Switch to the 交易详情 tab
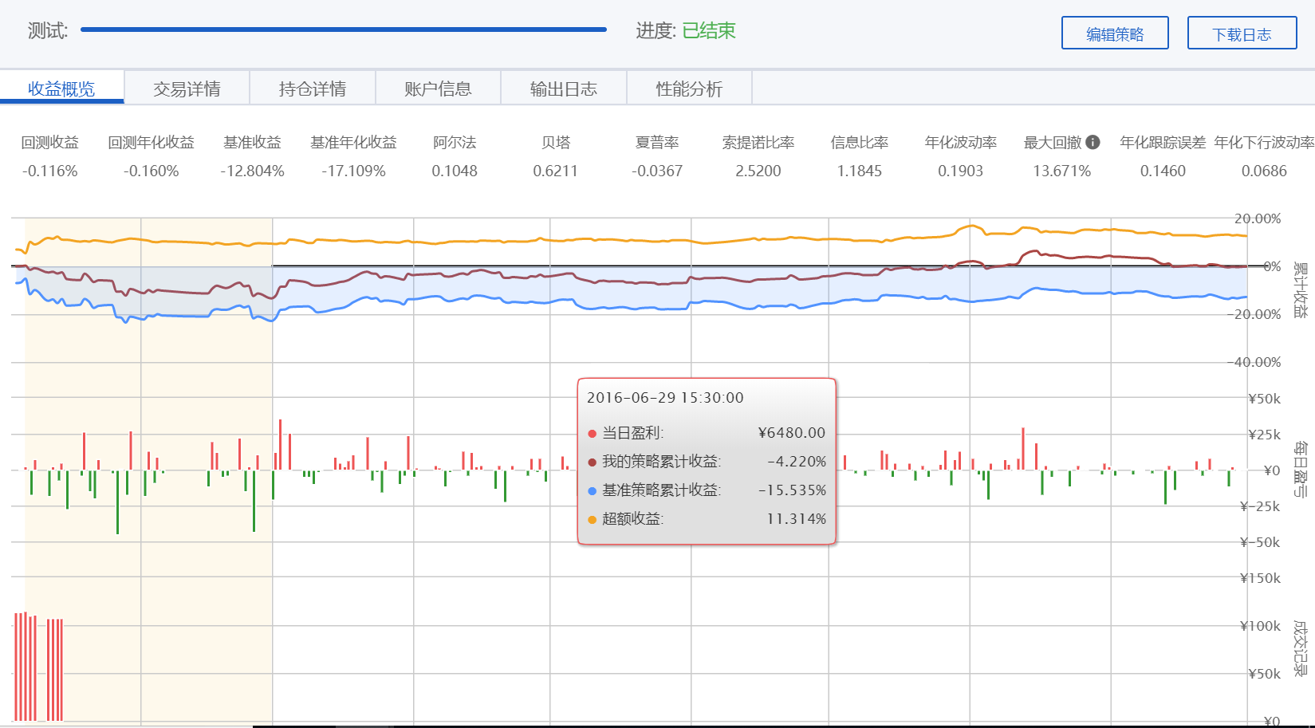The image size is (1315, 728). (187, 89)
